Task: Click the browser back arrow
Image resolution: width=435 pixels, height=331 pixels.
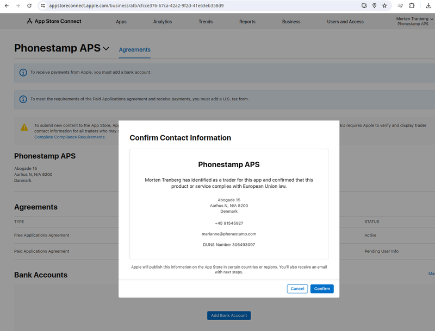Action: click(7, 5)
